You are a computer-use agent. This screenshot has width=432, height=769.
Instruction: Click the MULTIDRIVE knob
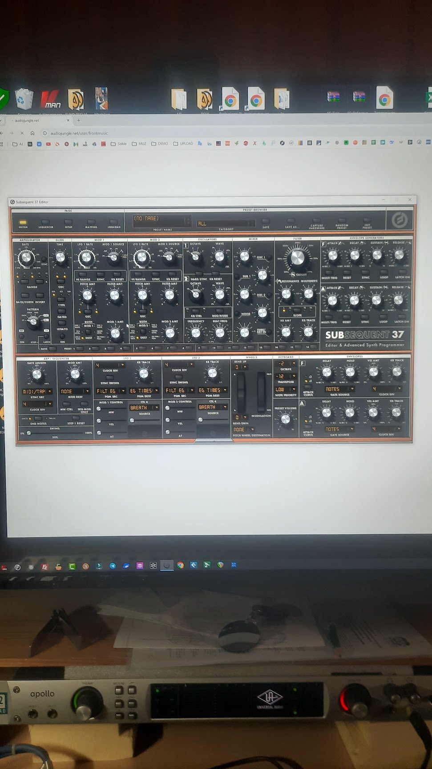[308, 294]
